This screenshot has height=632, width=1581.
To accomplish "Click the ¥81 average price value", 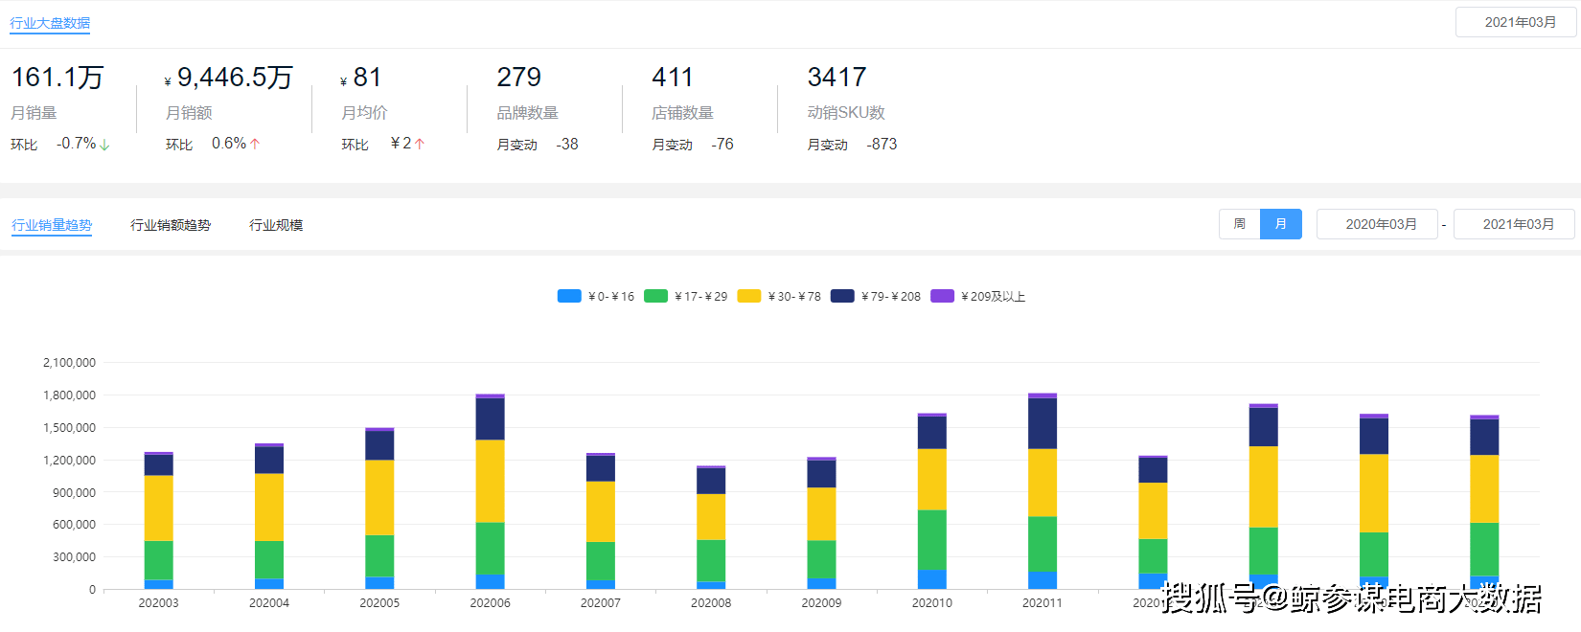I will (x=361, y=78).
